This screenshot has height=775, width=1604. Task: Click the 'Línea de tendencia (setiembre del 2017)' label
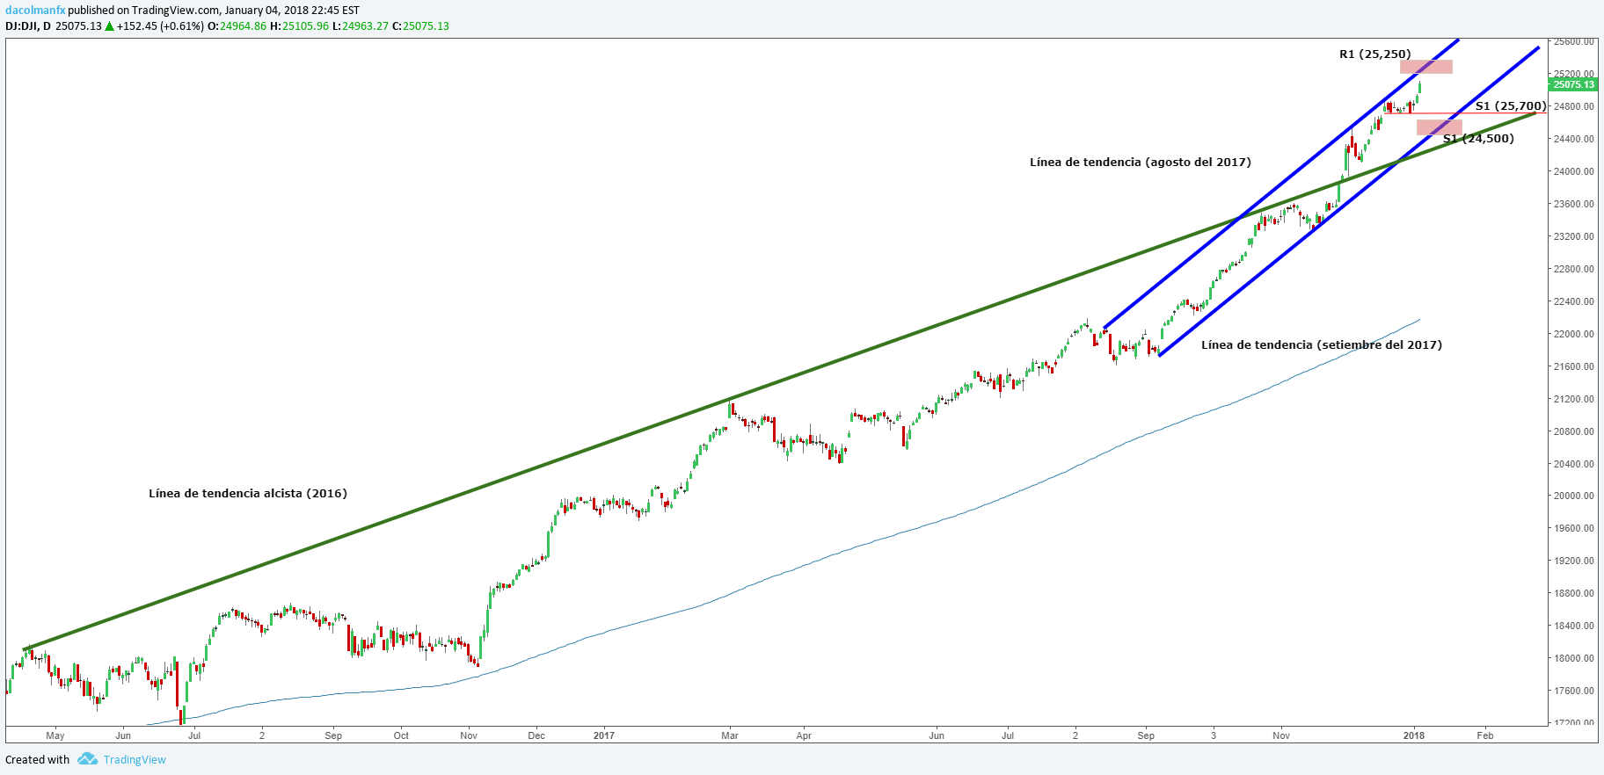coord(1322,344)
